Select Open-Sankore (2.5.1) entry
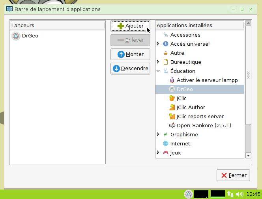262x199 pixels. (x=204, y=125)
